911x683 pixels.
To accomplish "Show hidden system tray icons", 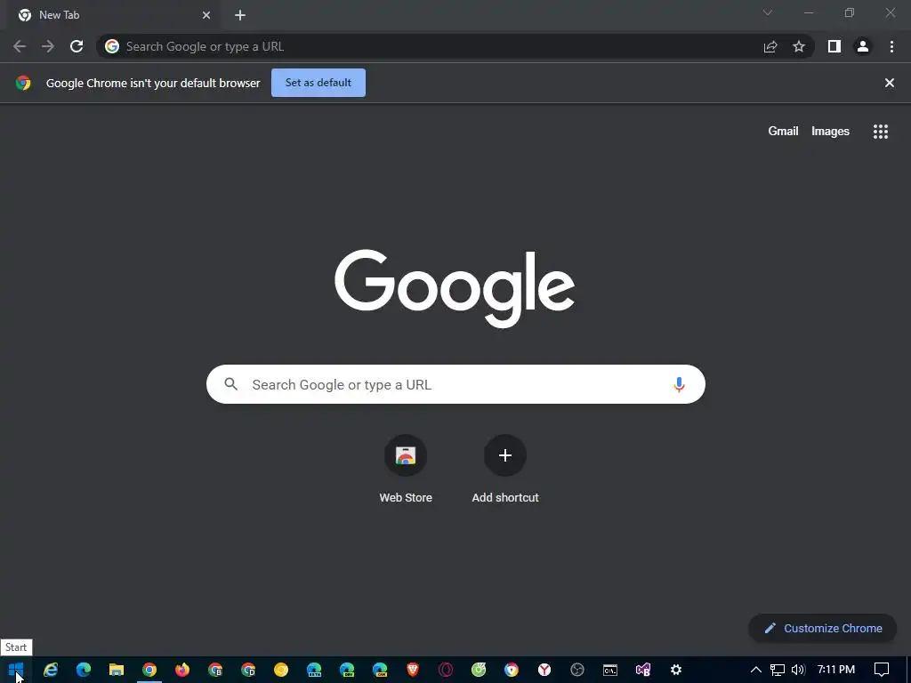I will click(756, 670).
